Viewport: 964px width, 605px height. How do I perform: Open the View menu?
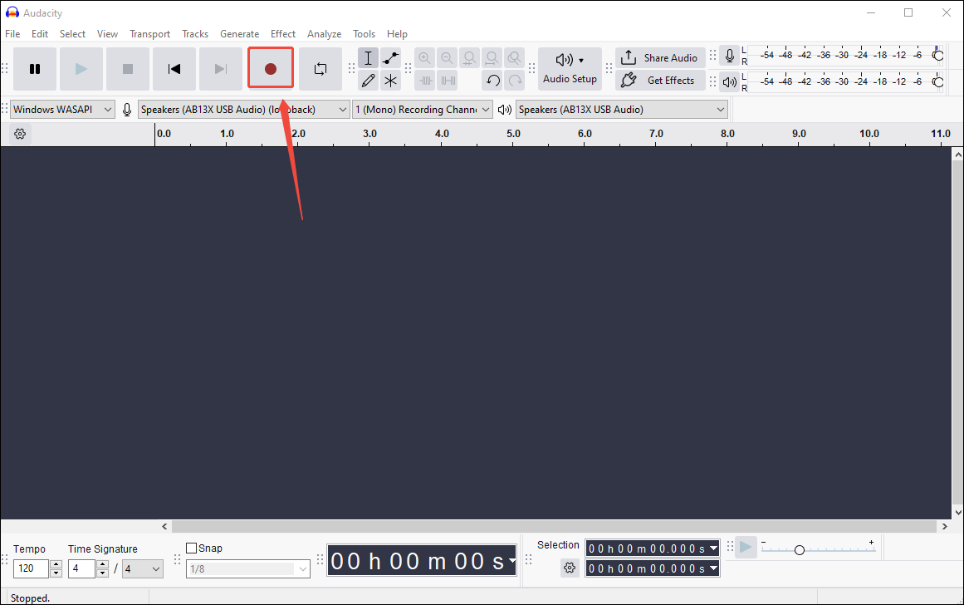(x=108, y=34)
